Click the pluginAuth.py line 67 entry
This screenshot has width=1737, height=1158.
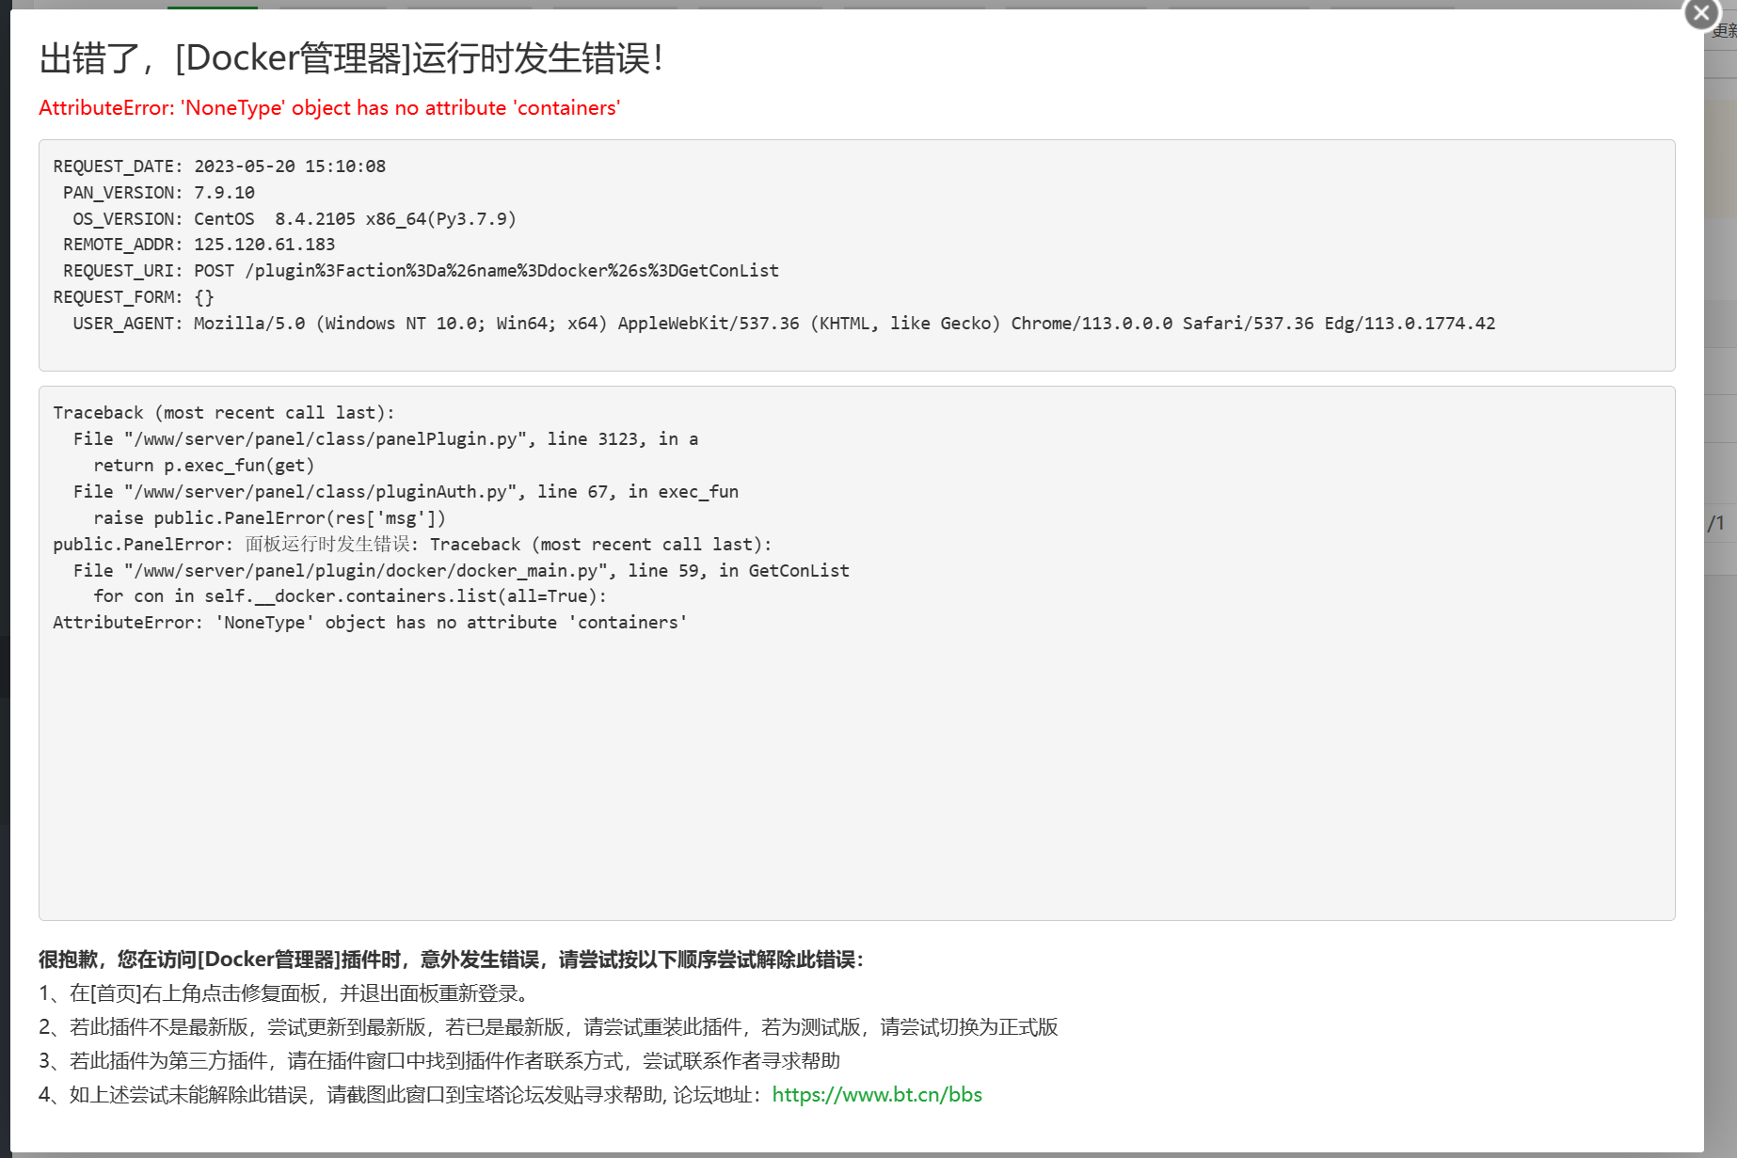(x=406, y=492)
